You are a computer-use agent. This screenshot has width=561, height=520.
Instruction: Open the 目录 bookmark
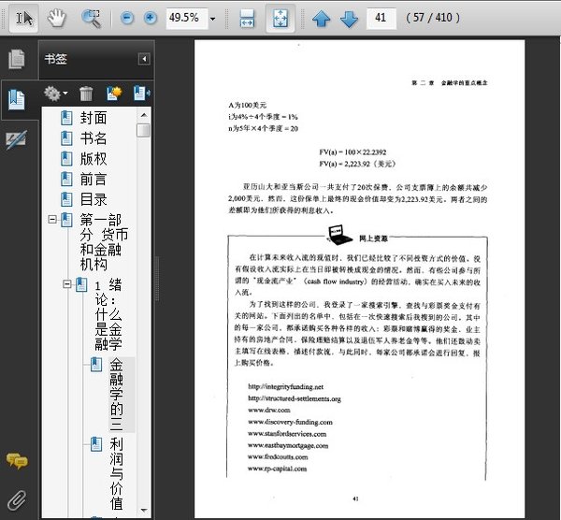click(x=93, y=199)
